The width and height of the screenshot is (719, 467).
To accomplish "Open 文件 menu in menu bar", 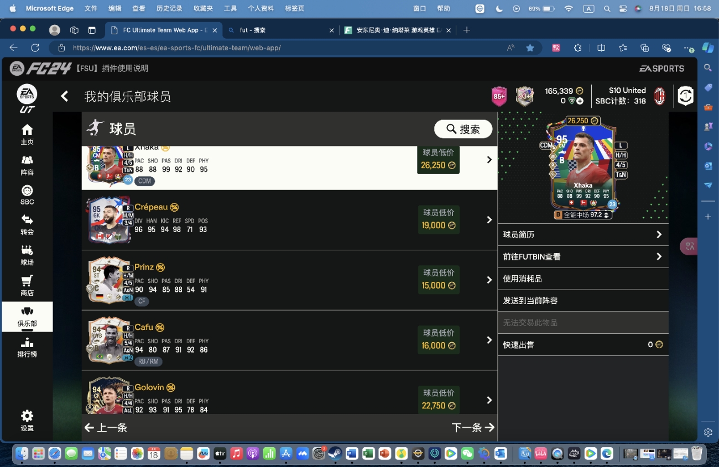I will pos(91,8).
